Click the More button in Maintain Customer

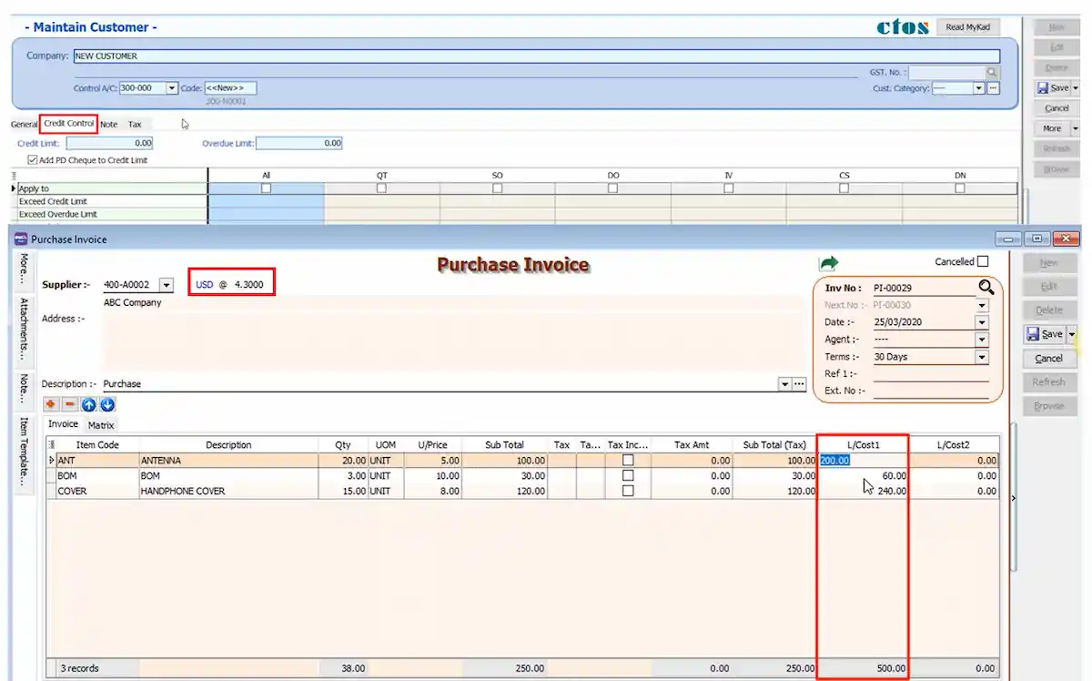[x=1052, y=128]
